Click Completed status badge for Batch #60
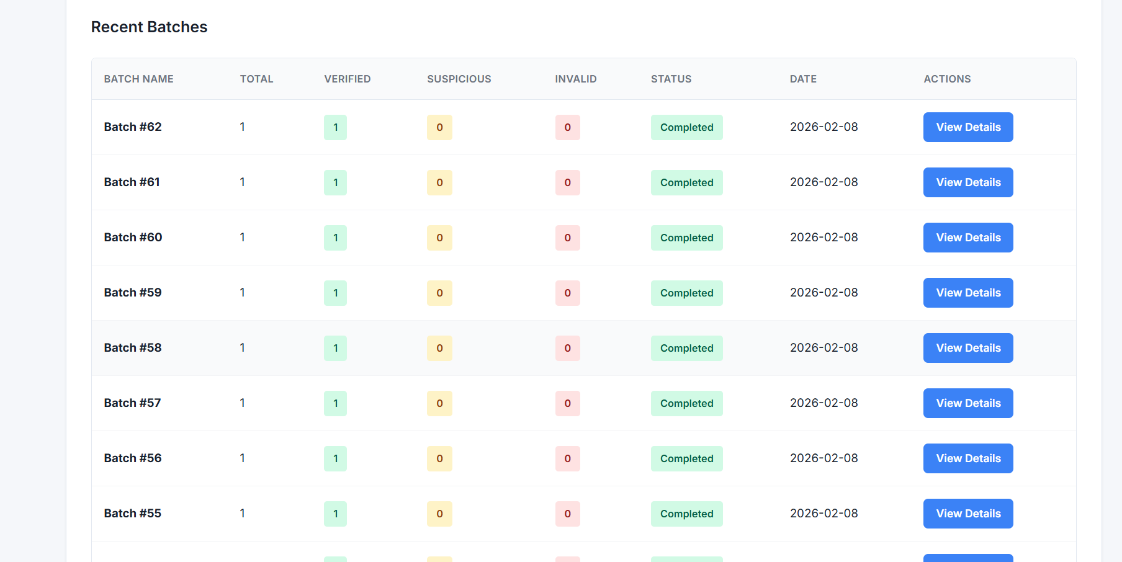Screen dimensions: 1122x562 [686, 238]
